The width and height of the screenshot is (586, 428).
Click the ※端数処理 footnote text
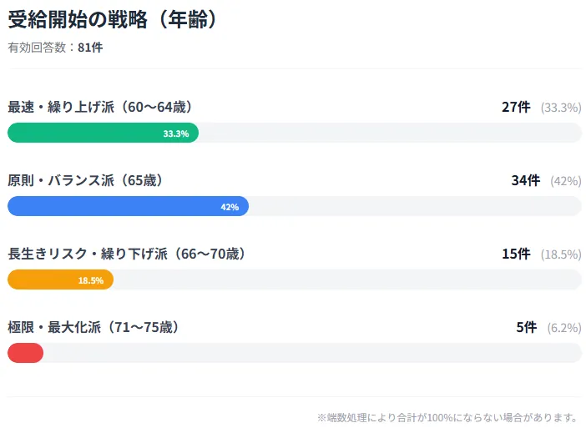click(x=447, y=417)
